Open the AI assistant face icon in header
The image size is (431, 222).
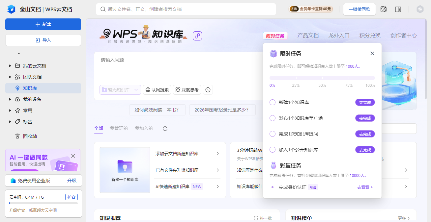pyautogui.click(x=384, y=9)
